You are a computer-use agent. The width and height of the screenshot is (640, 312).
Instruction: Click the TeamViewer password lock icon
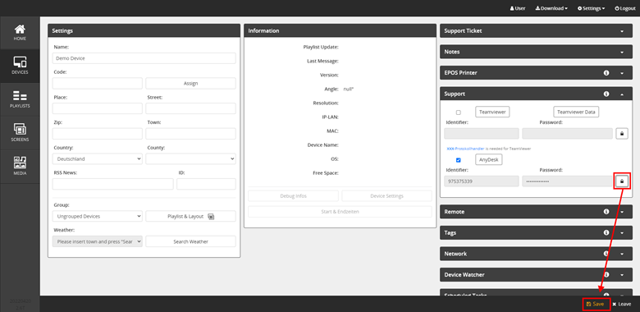click(622, 134)
